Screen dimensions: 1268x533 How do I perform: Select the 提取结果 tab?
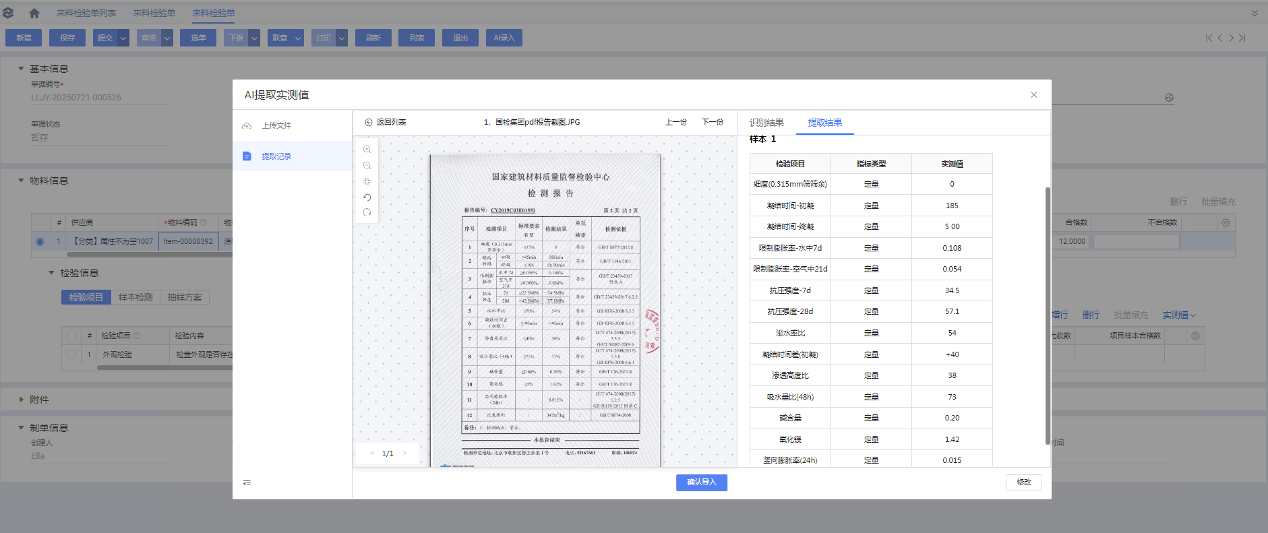tap(825, 123)
